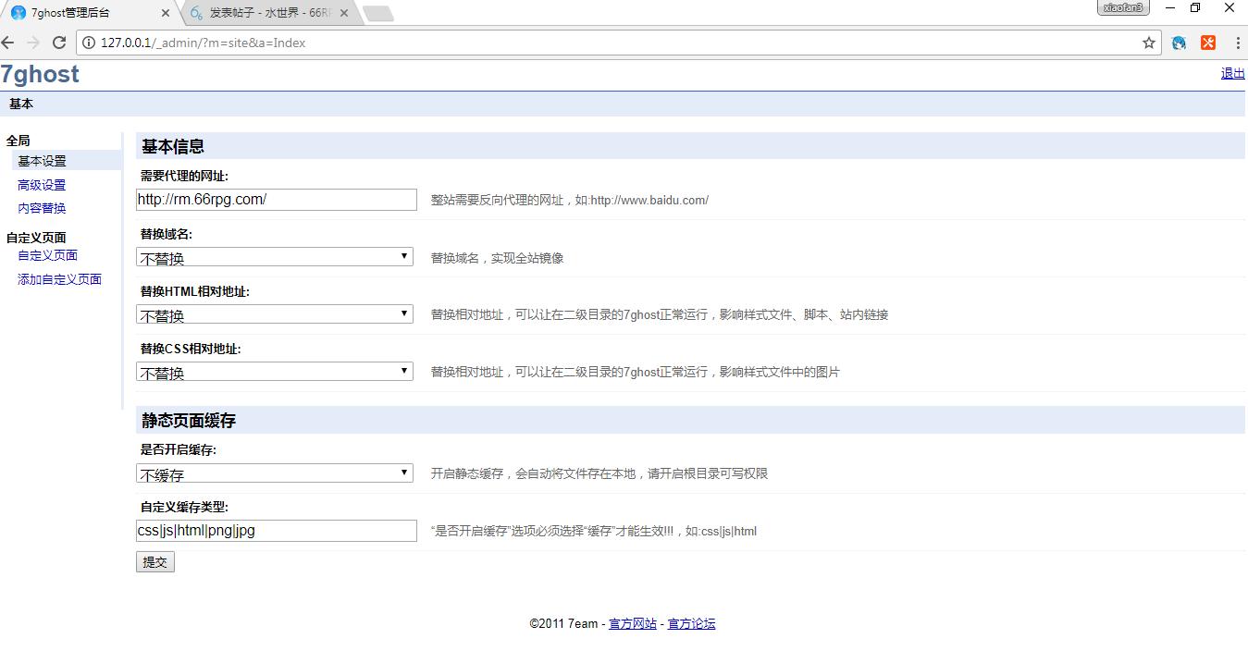Click the 提交 submit button
Image resolution: width=1248 pixels, height=663 pixels.
(x=155, y=562)
